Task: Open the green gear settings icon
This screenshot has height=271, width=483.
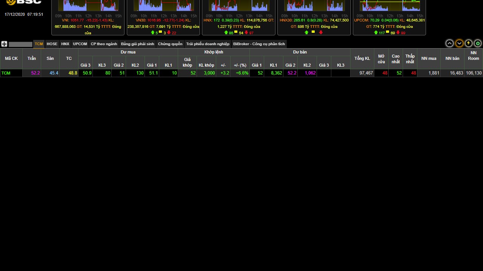Action: tap(478, 44)
